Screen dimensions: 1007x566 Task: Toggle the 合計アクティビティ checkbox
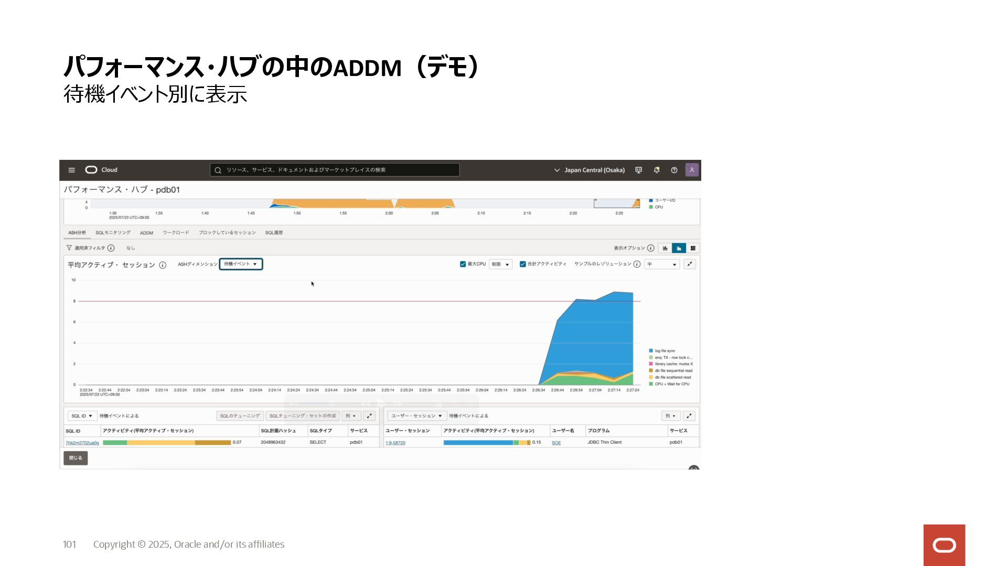(x=522, y=264)
